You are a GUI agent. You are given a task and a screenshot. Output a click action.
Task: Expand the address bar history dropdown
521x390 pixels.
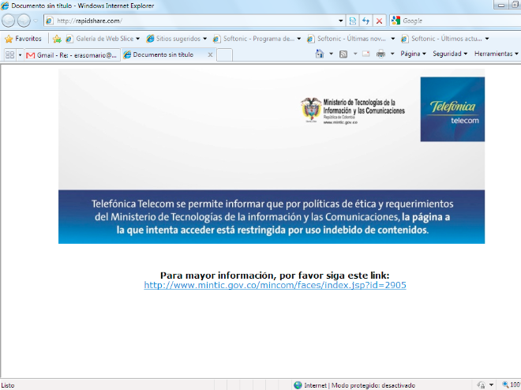[x=341, y=21]
